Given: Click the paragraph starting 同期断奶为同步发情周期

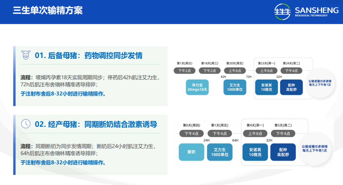Looking at the screenshot, I should point(89,150).
